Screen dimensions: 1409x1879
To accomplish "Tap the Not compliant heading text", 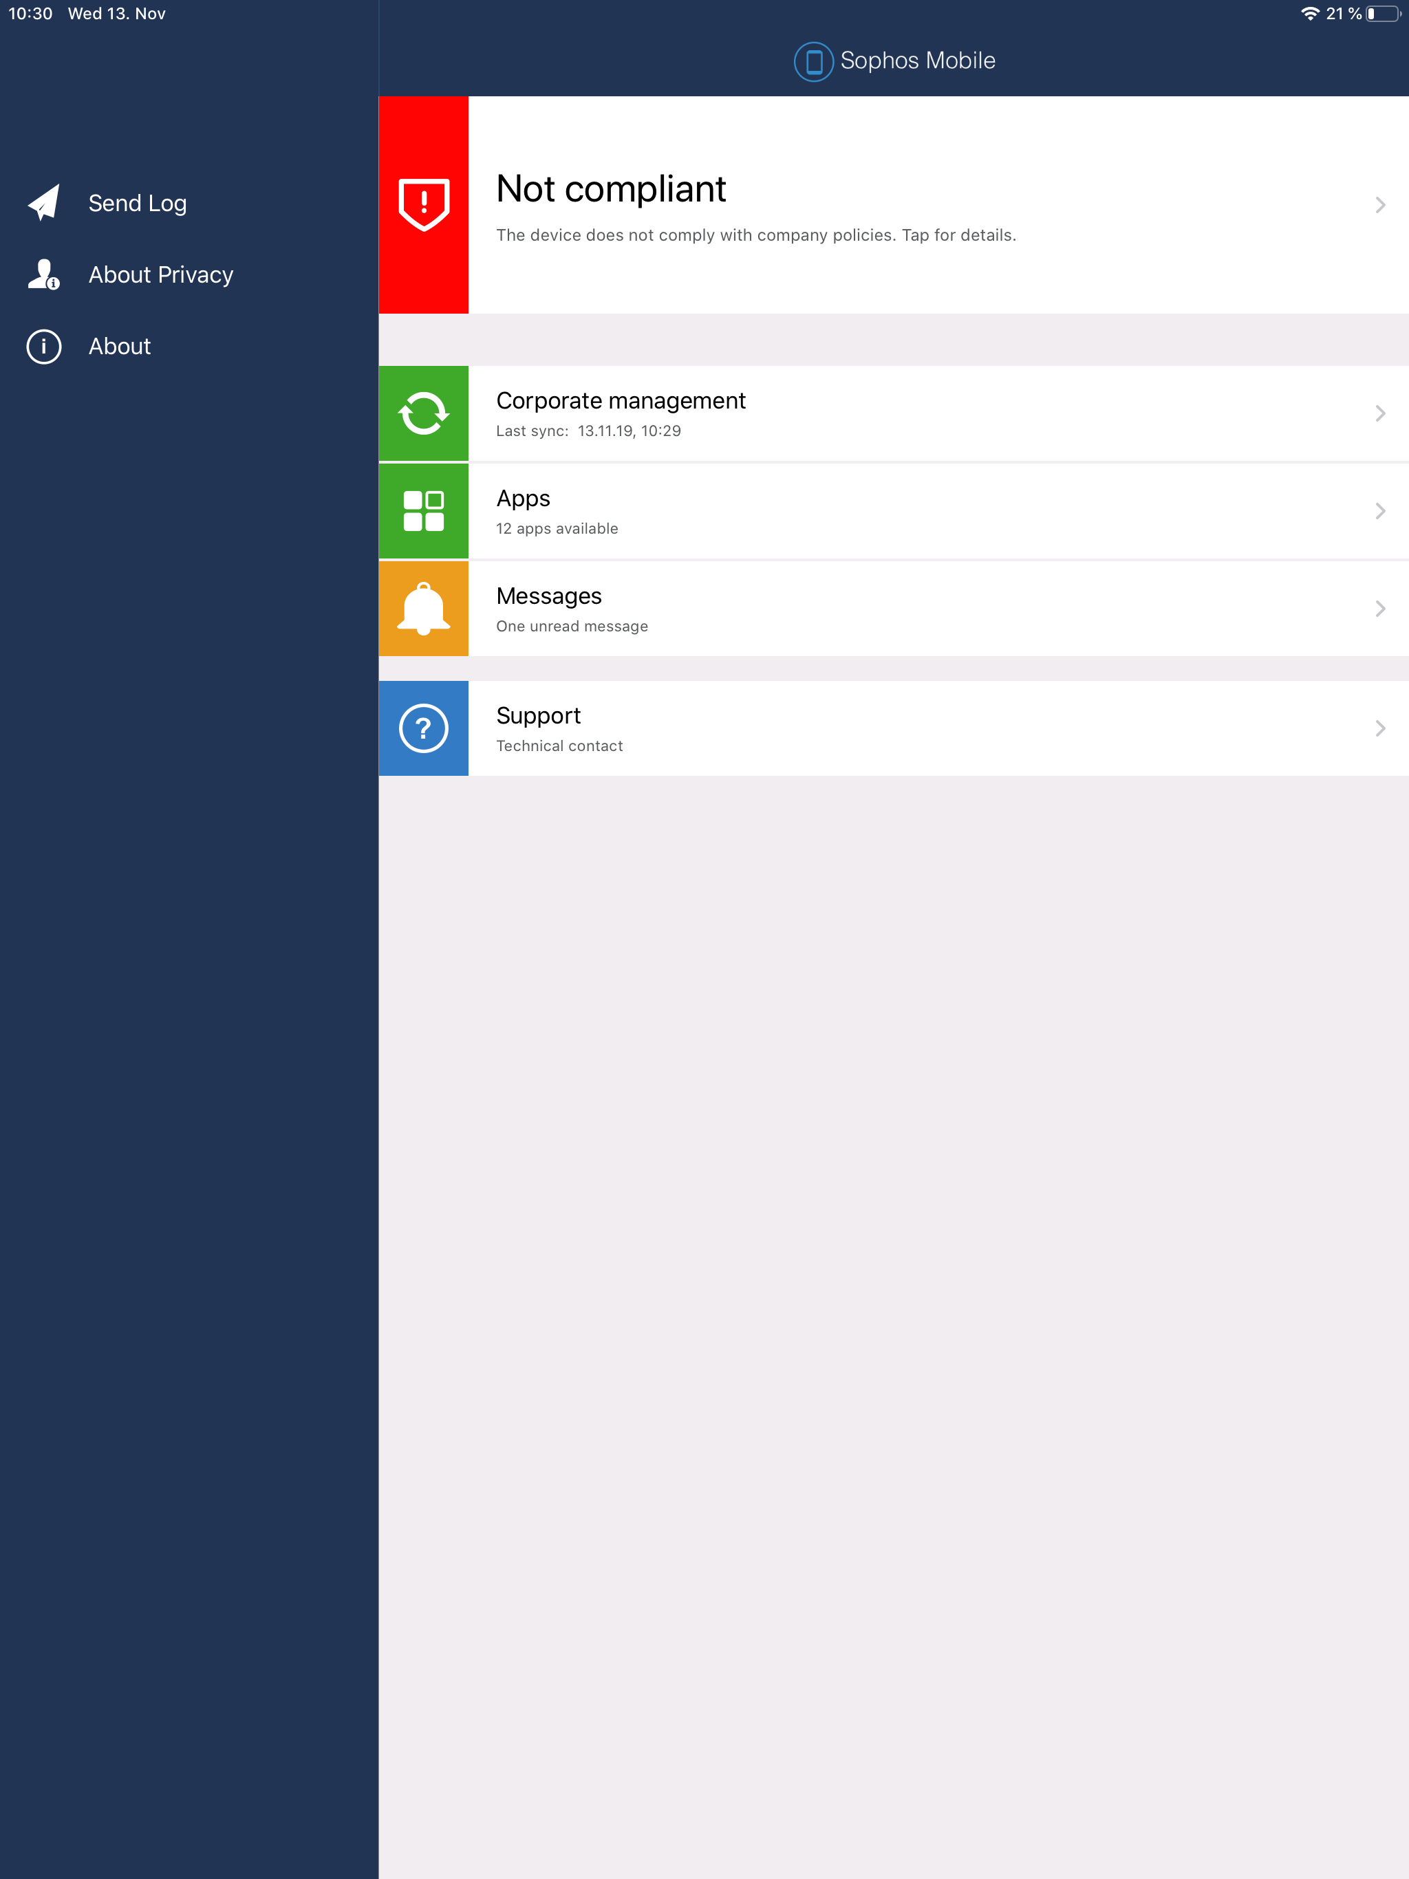I will pos(610,188).
